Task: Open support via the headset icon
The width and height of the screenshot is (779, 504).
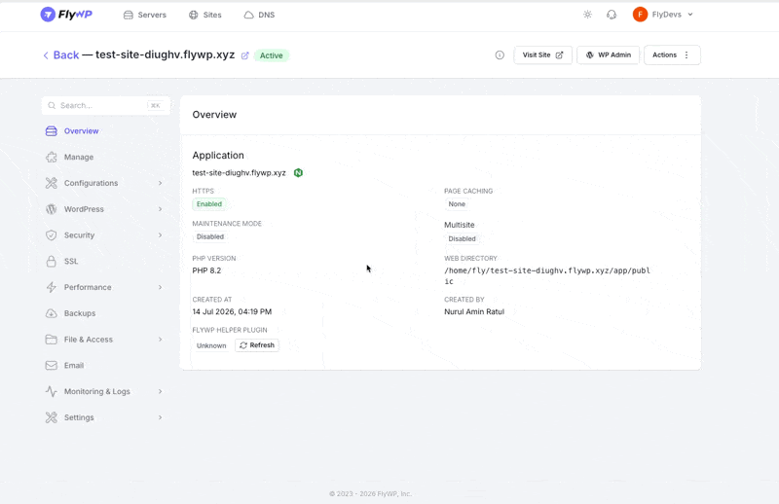Action: pyautogui.click(x=612, y=15)
